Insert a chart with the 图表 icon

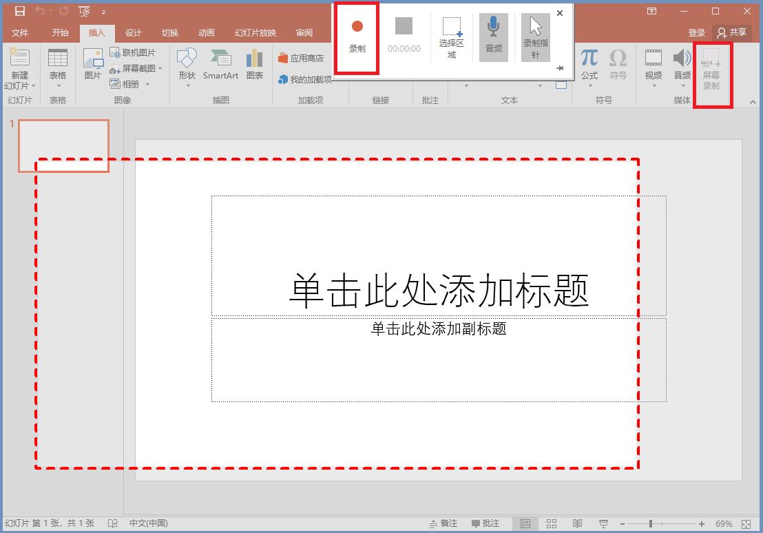point(254,62)
